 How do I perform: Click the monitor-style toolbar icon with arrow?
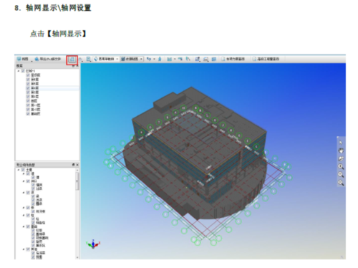[197, 59]
